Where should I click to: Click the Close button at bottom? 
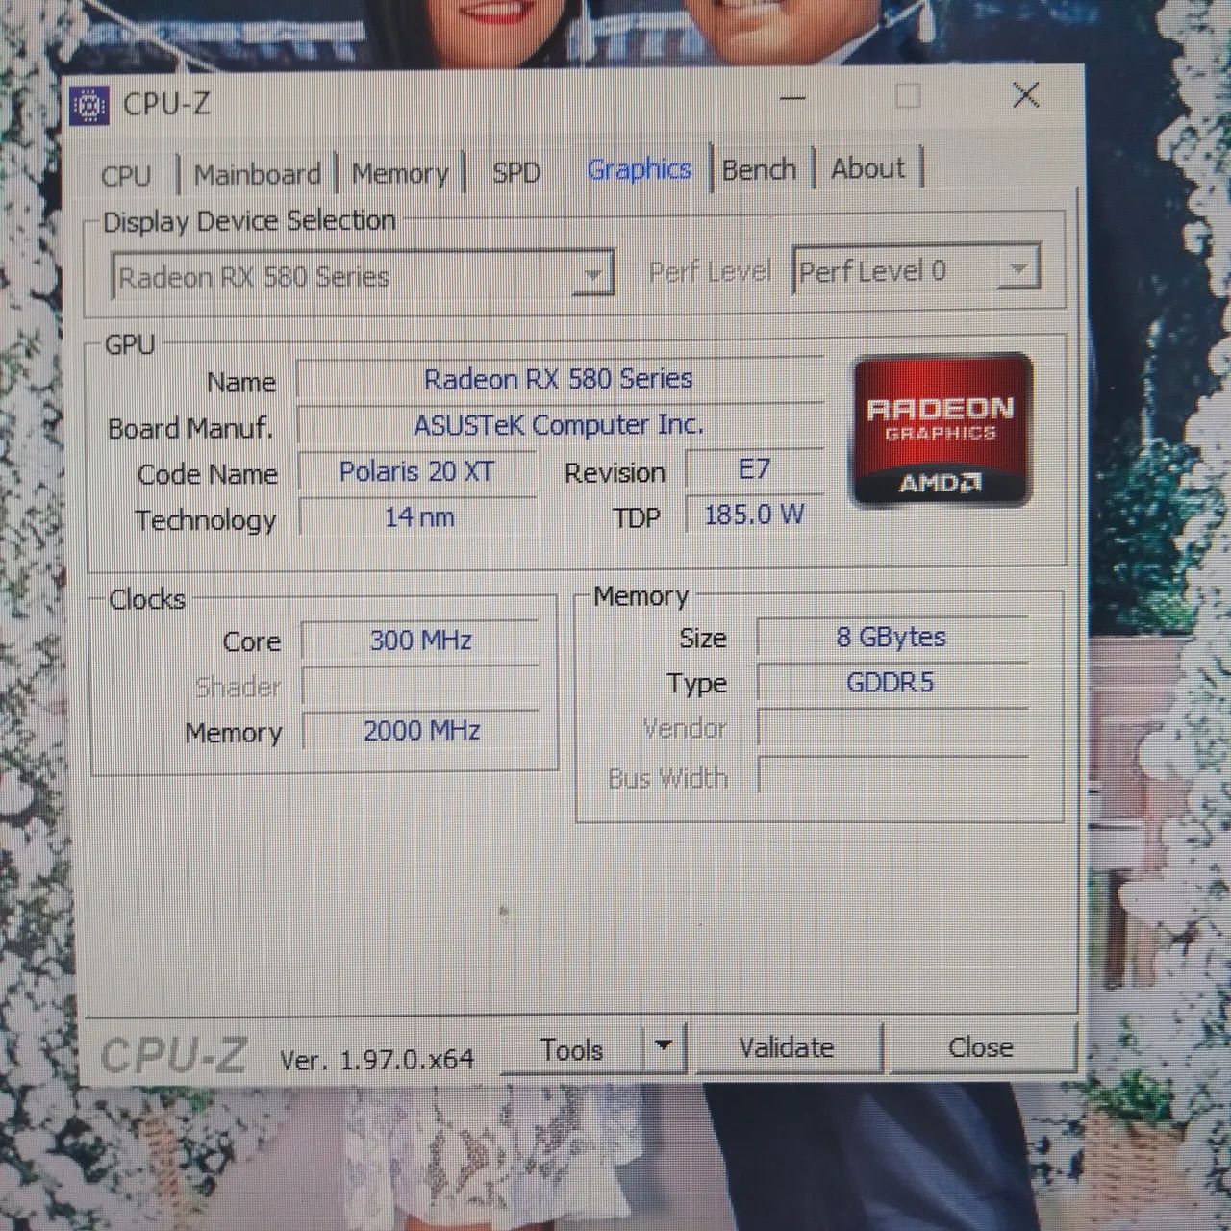pyautogui.click(x=980, y=1046)
